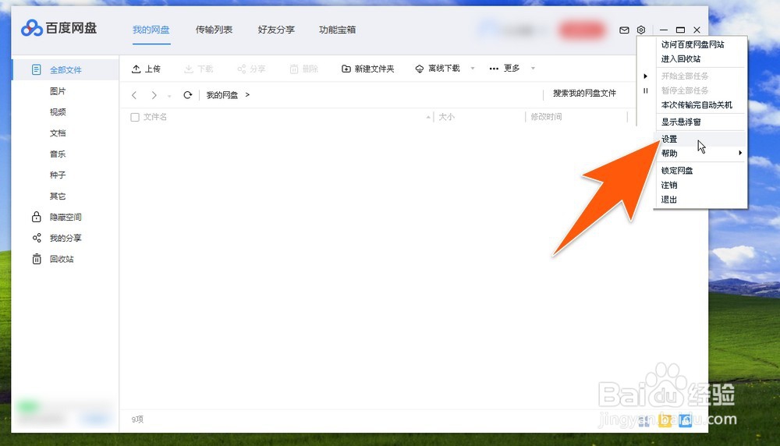Open the navigation history dropdown arrow
The image size is (780, 446).
coord(169,96)
